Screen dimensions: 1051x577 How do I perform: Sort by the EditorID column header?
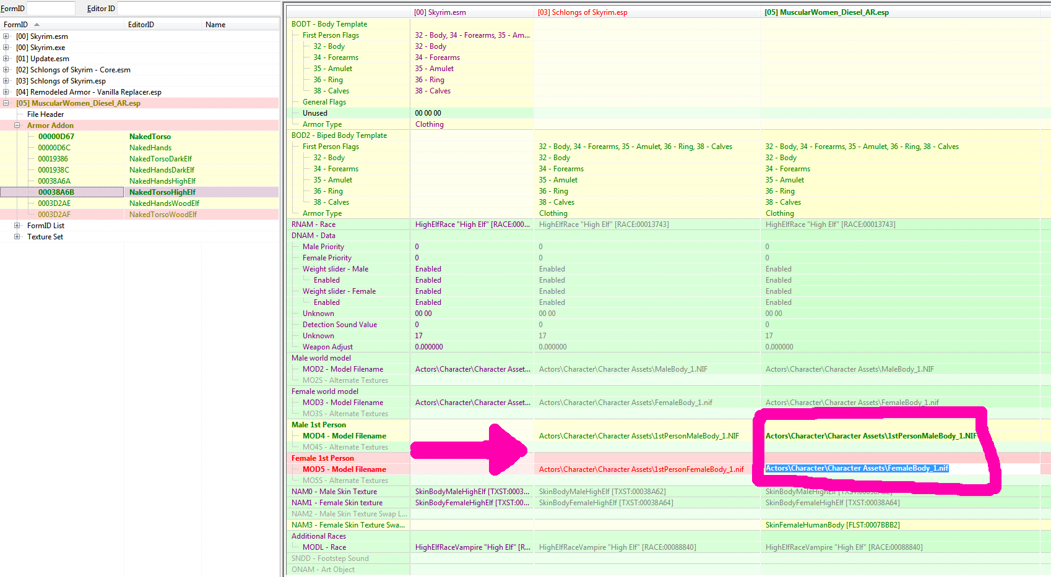(x=141, y=25)
